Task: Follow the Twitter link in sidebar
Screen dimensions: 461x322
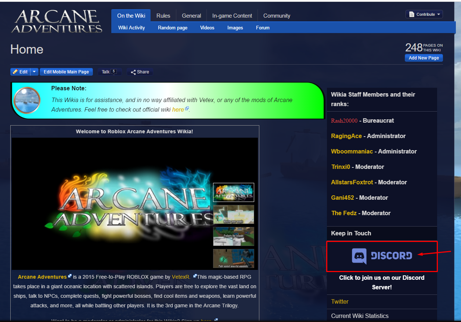Action: click(340, 301)
